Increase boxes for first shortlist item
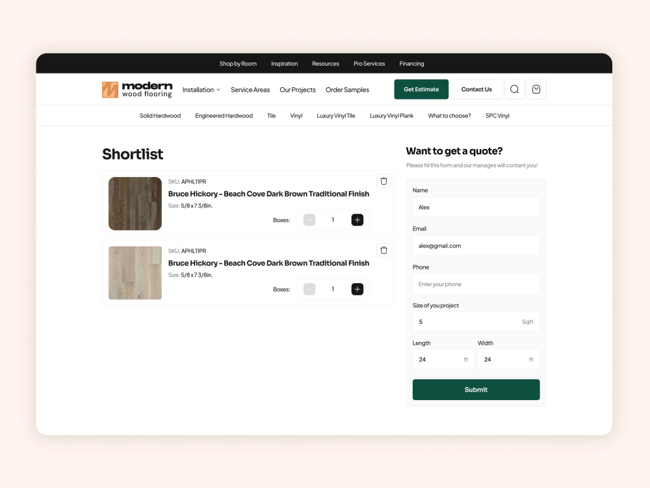 357,220
